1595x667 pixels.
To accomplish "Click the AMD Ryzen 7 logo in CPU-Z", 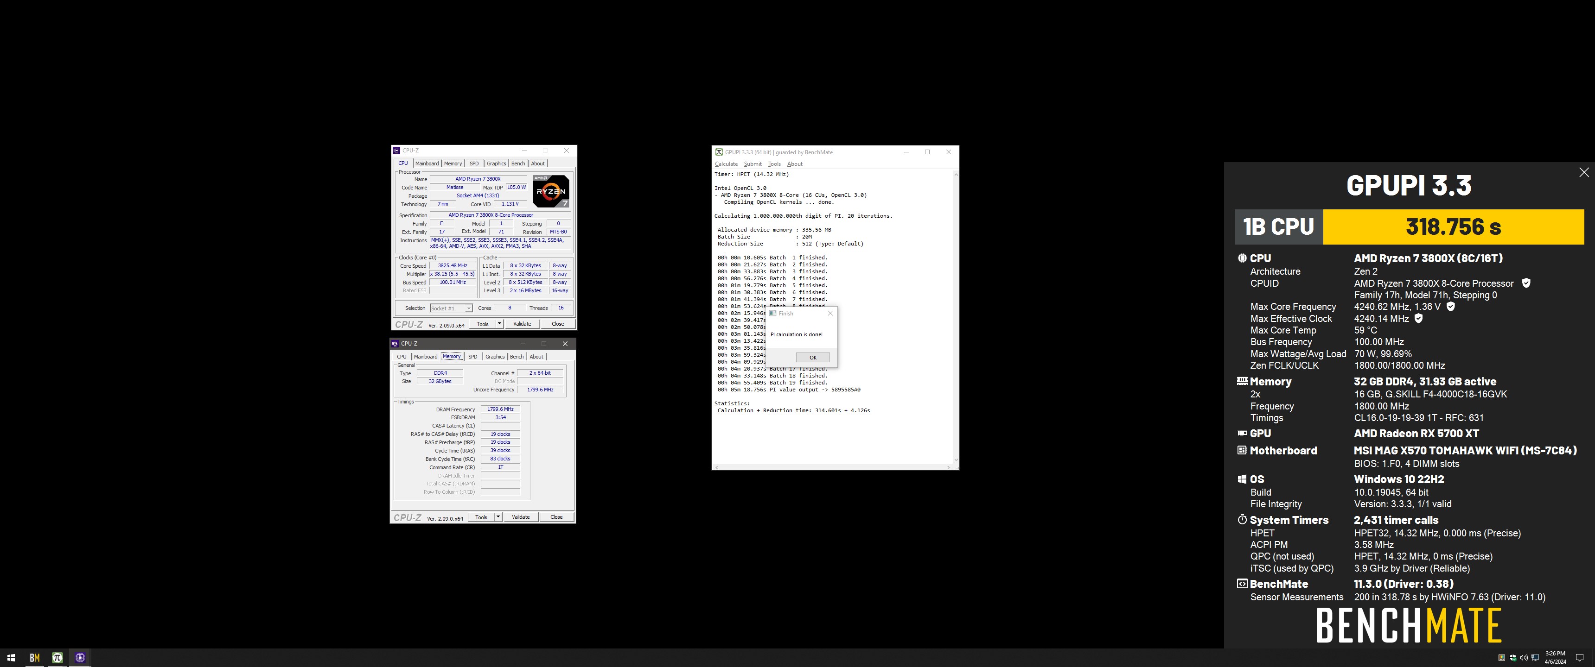I will click(x=550, y=191).
